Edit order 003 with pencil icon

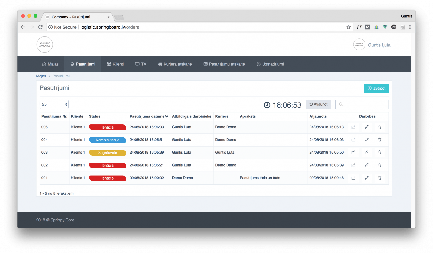point(366,152)
